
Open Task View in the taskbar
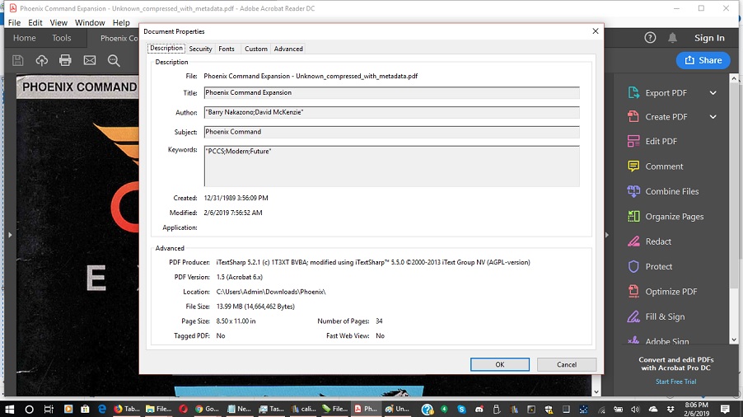pyautogui.click(x=49, y=409)
